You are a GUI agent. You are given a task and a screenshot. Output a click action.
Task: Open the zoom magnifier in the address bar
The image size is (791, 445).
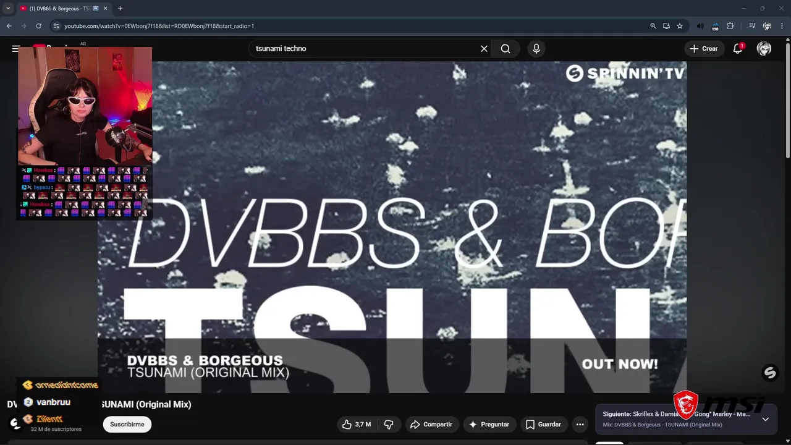(653, 26)
